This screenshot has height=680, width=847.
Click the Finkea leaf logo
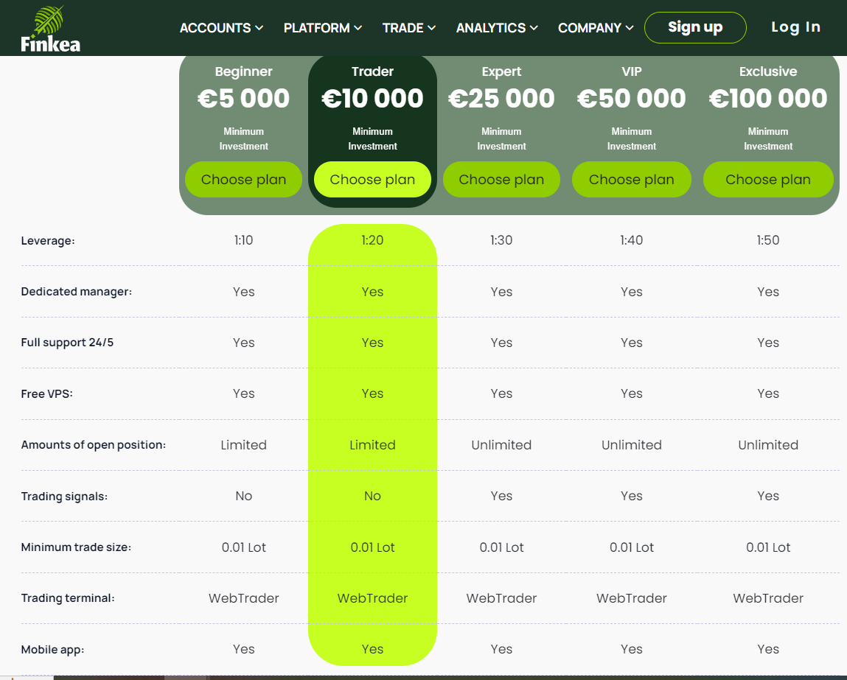(50, 29)
